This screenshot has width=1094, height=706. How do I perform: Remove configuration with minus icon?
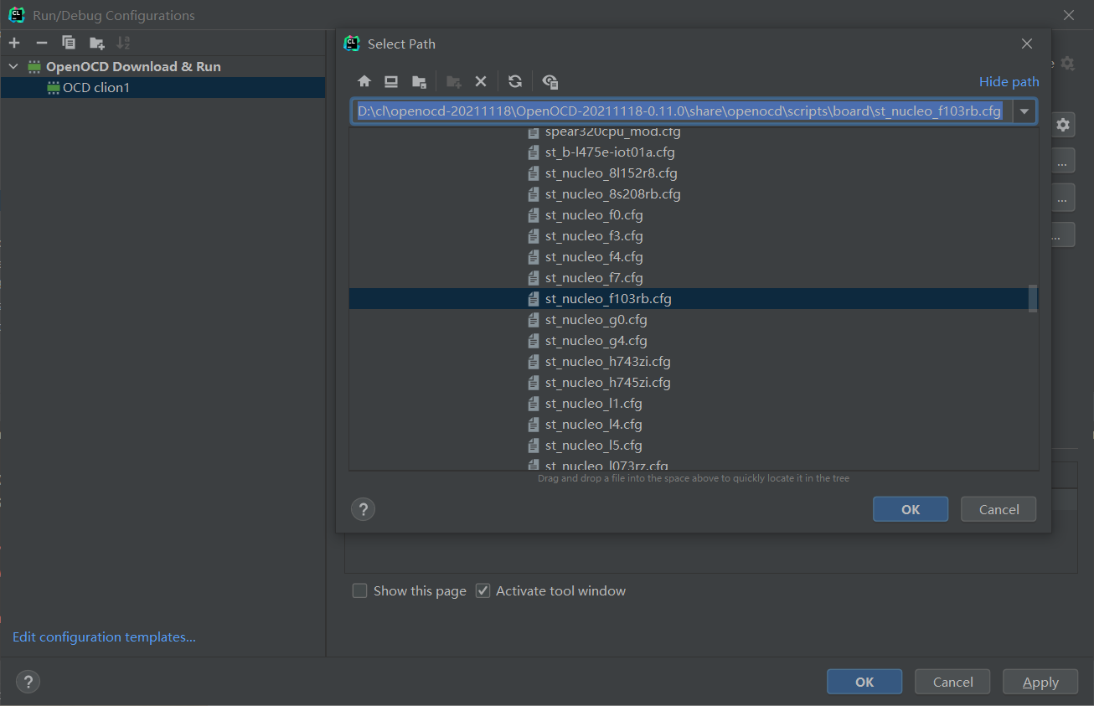pyautogui.click(x=42, y=43)
